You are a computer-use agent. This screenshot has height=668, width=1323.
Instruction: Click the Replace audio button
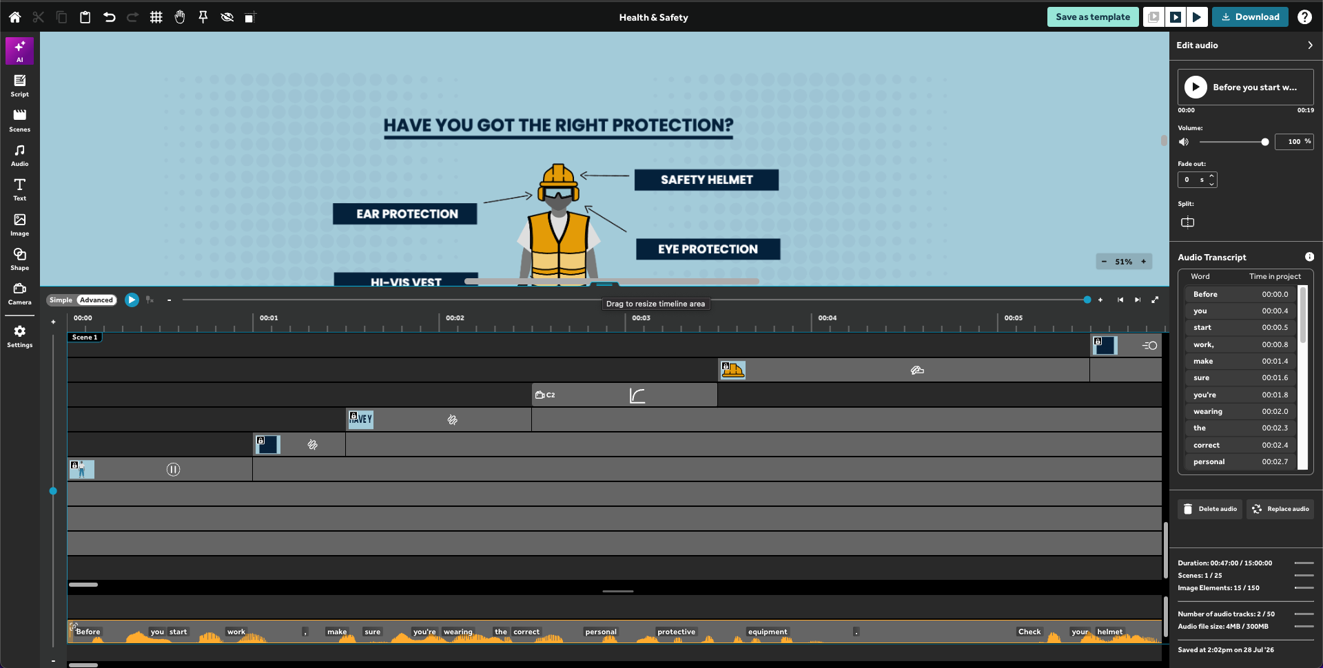(x=1280, y=509)
